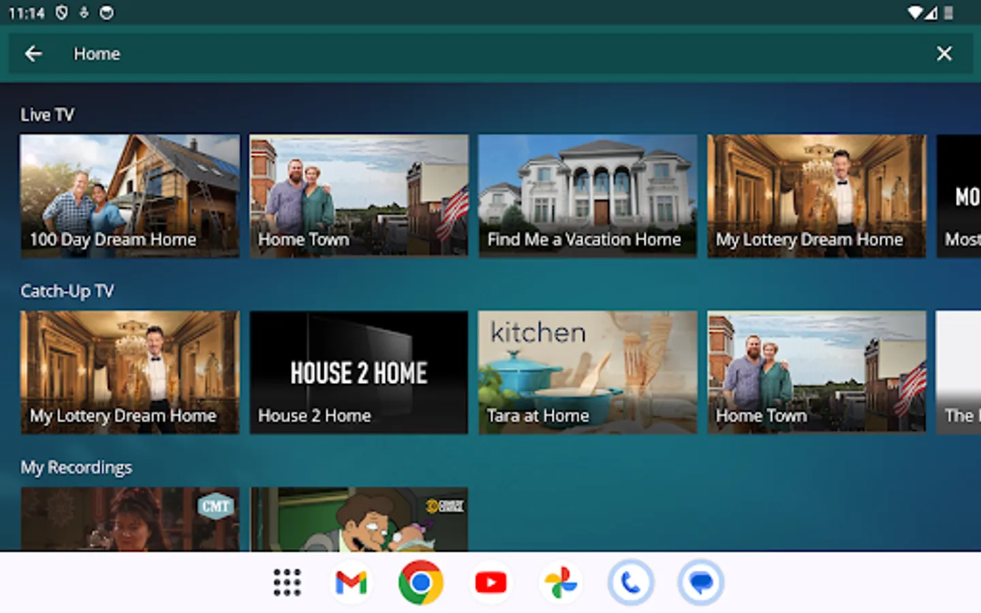This screenshot has width=981, height=613.
Task: Clear the search with the X icon
Action: click(x=944, y=54)
